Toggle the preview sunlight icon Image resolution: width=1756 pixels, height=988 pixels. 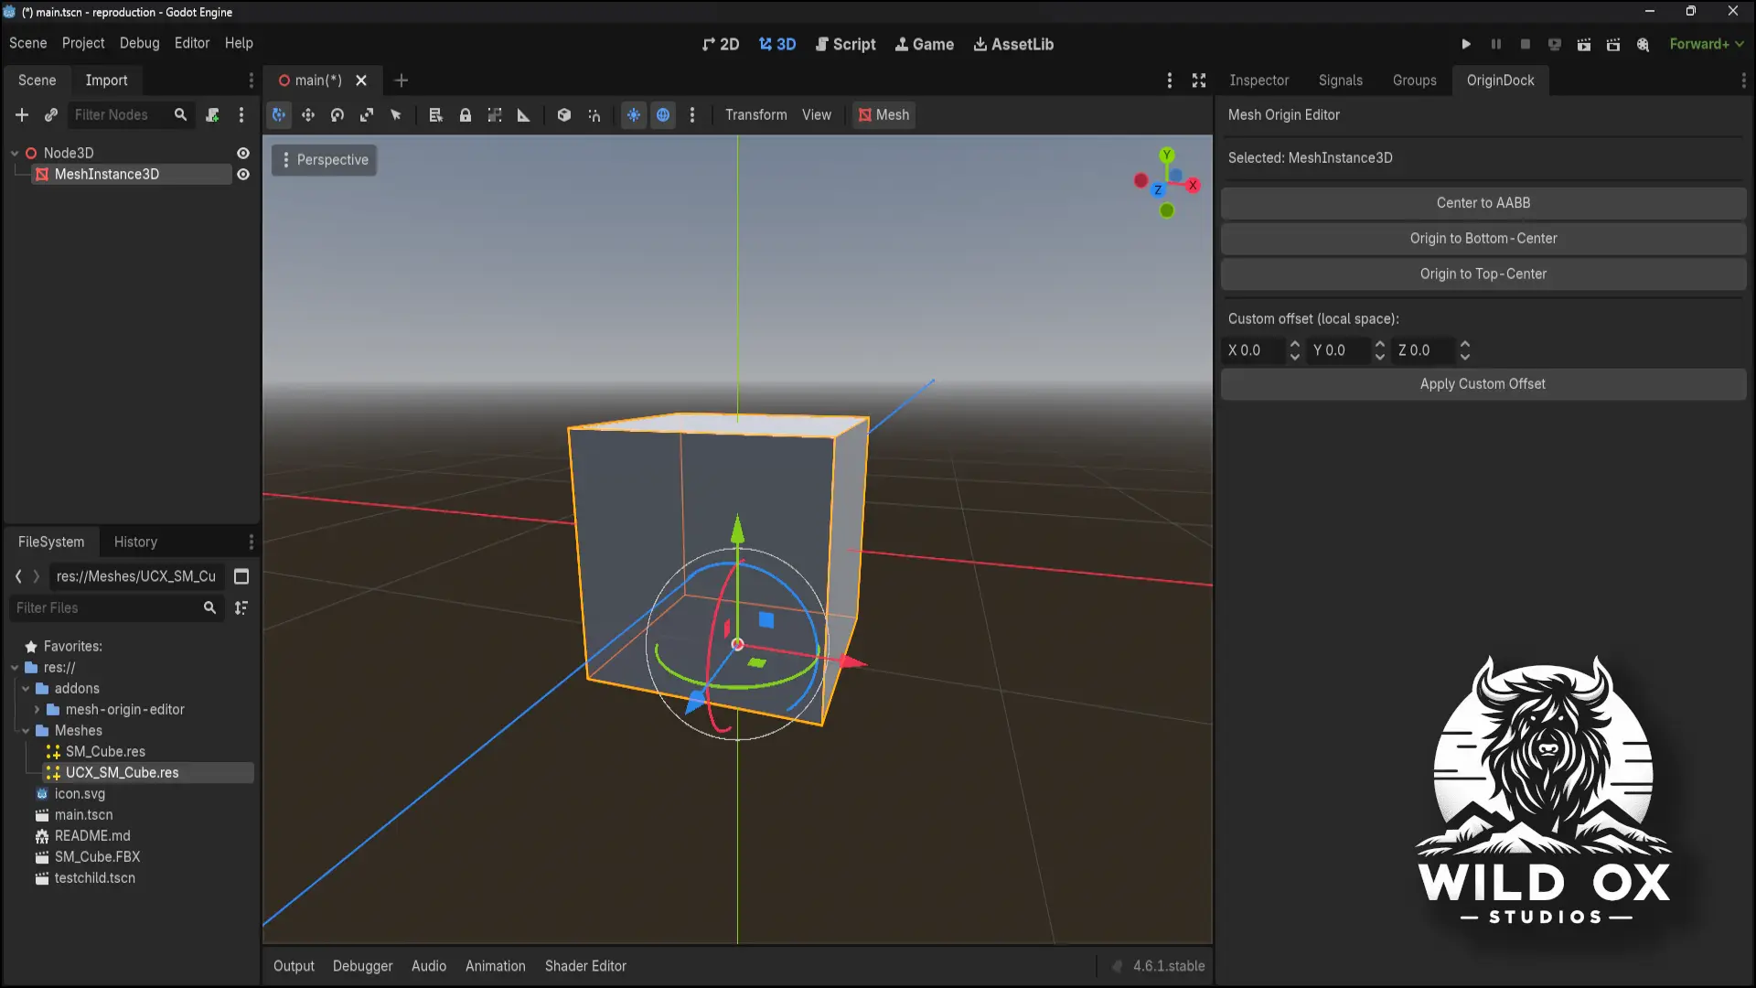click(634, 115)
